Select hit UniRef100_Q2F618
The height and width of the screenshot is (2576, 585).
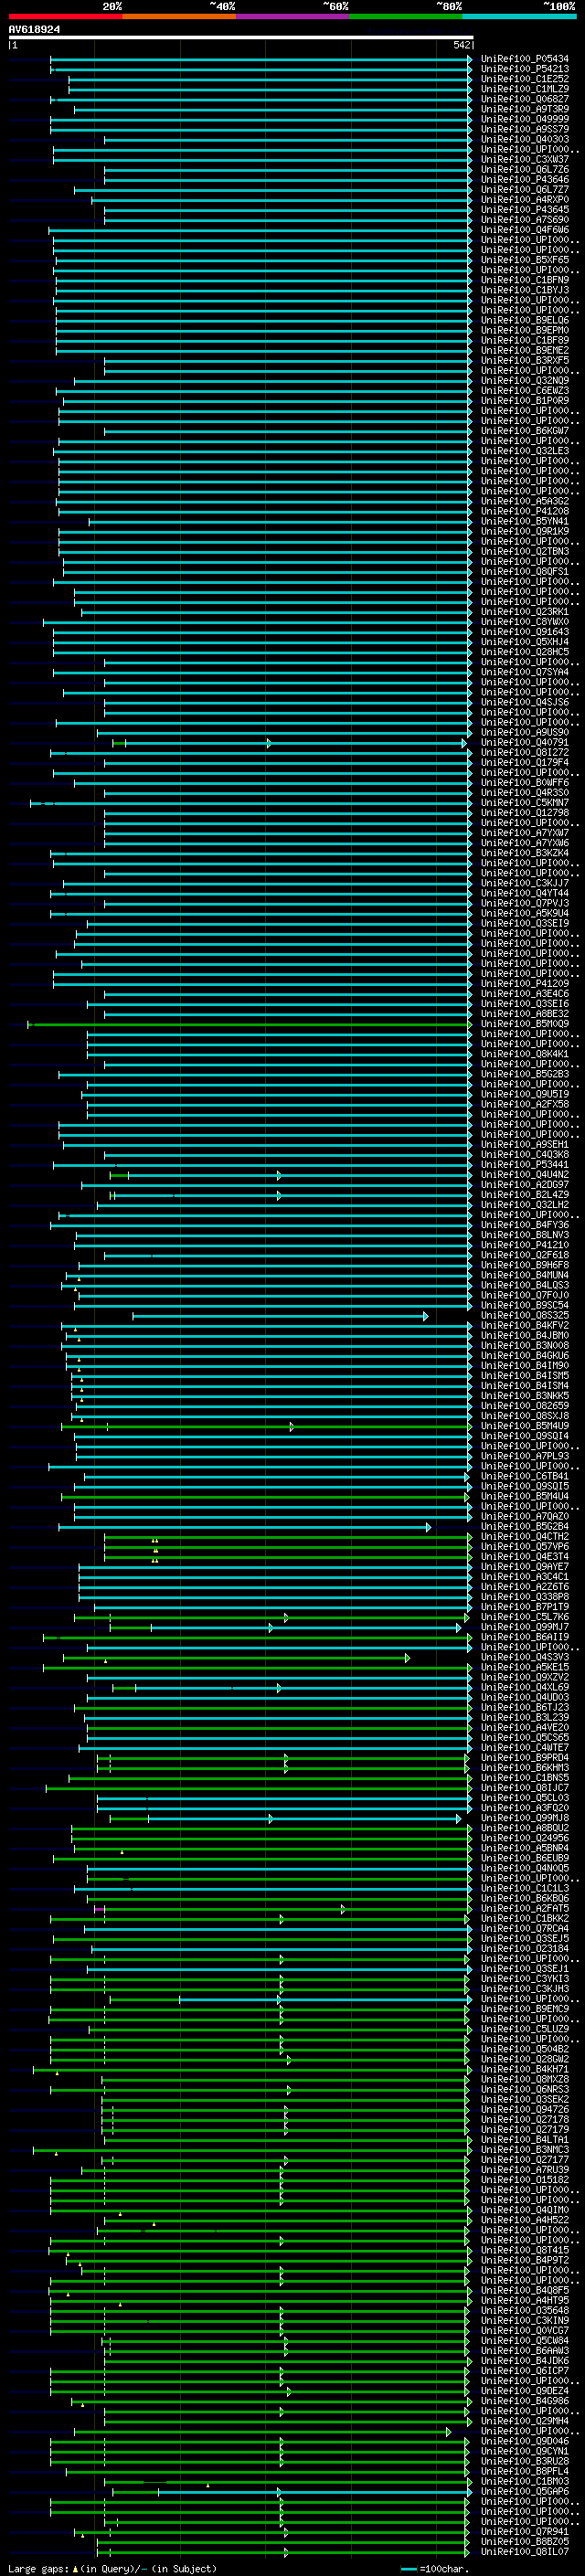pyautogui.click(x=525, y=1255)
